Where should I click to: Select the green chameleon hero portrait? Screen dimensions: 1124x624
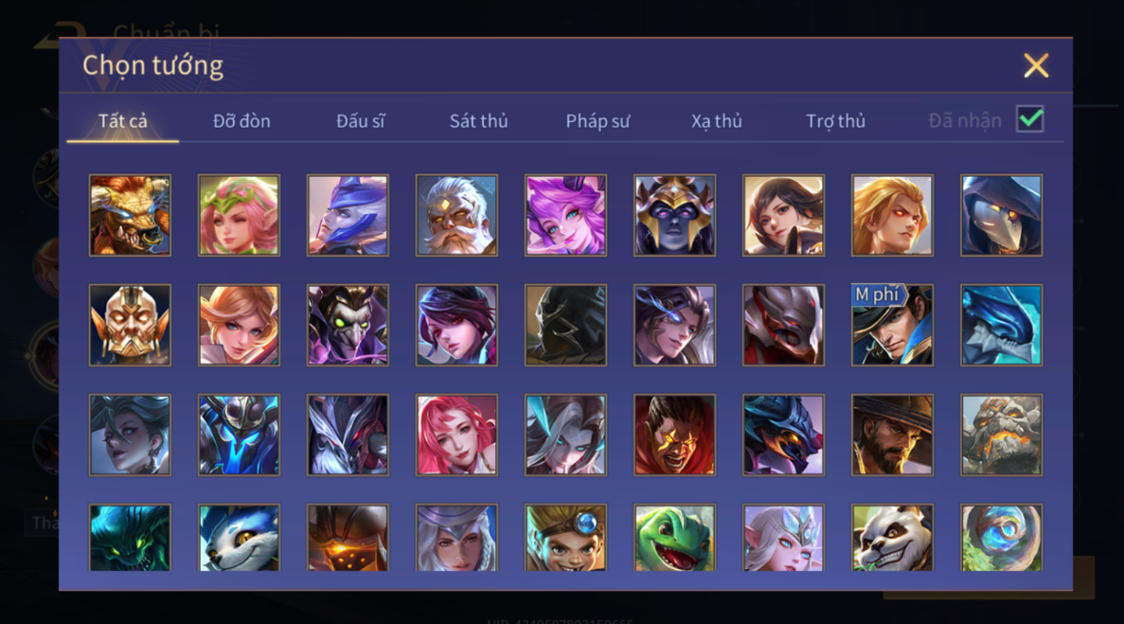(x=674, y=537)
